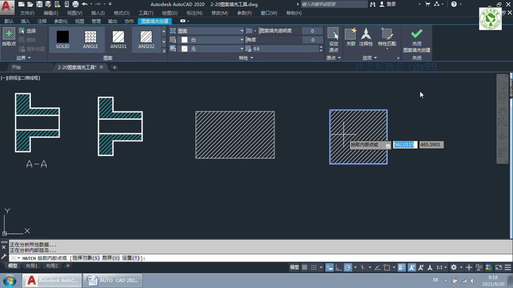This screenshot has height=288, width=513.
Task: Switch to 布局2 layout tab
Action: pos(52,266)
